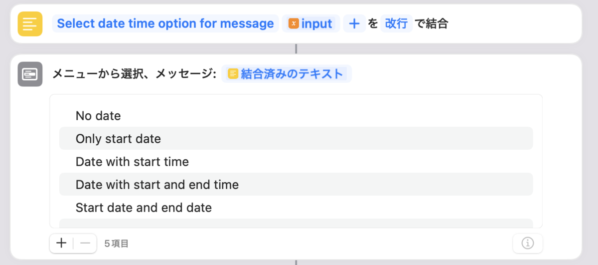Open the 改行 separator dropdown
598x265 pixels.
(x=397, y=23)
